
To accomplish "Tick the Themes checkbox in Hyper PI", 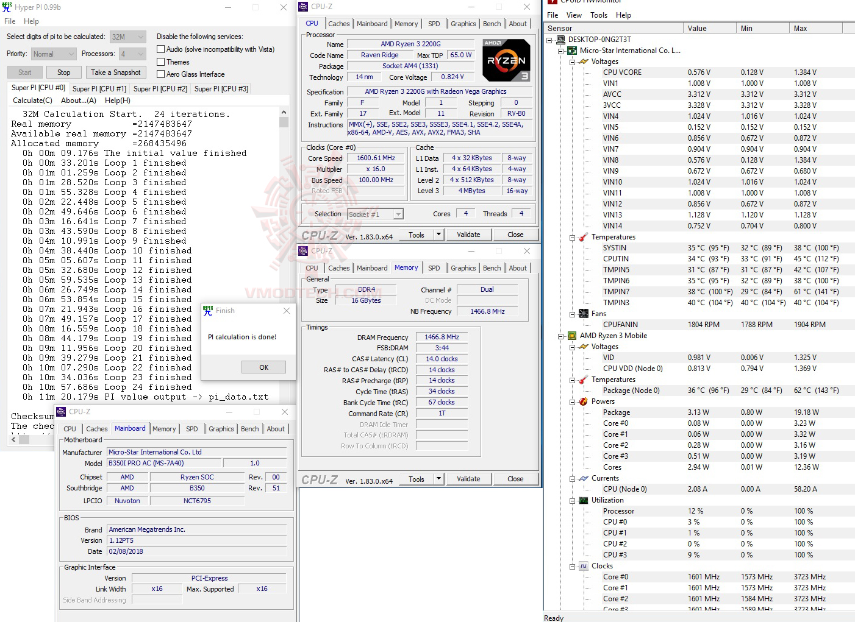I will pos(161,62).
